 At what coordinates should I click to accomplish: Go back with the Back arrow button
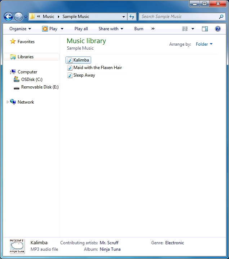(8, 17)
